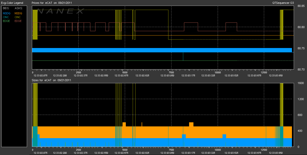The image size is (307, 155).
Task: Click the 80.70 price axis label
Action: (x=301, y=69)
